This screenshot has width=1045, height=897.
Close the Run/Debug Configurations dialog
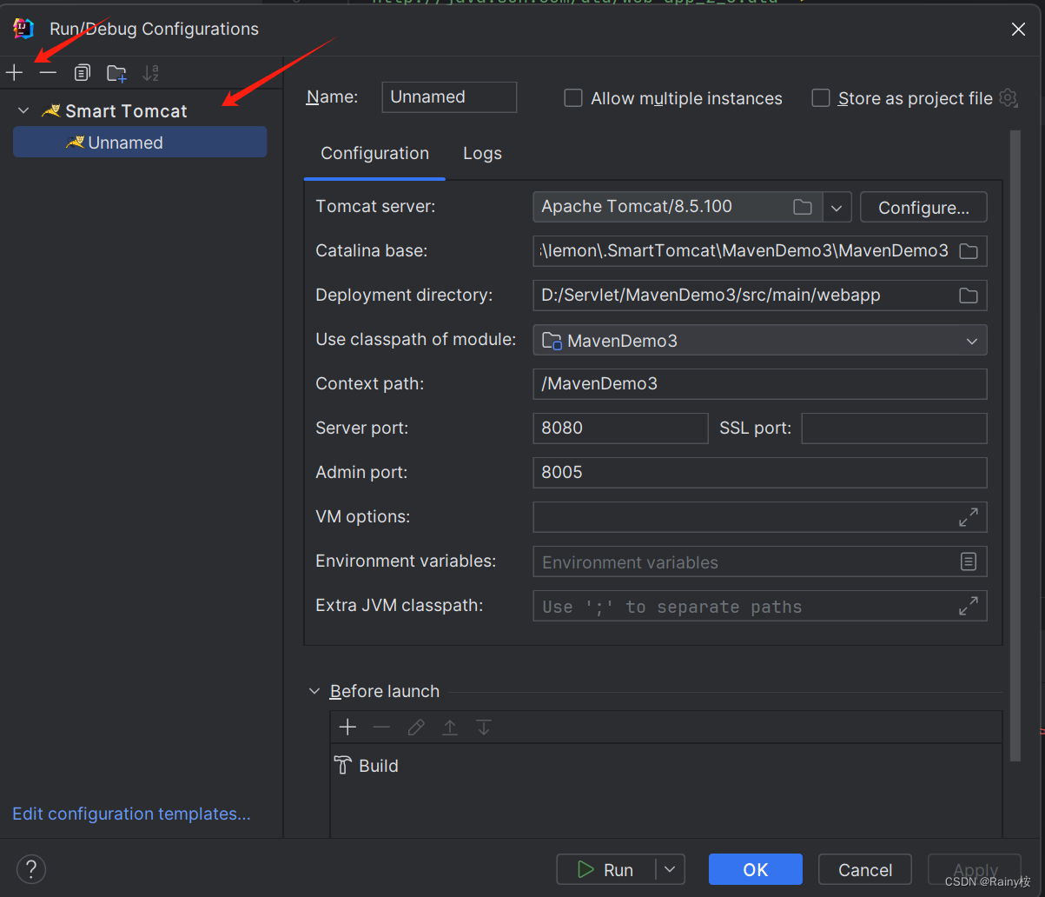[1018, 30]
